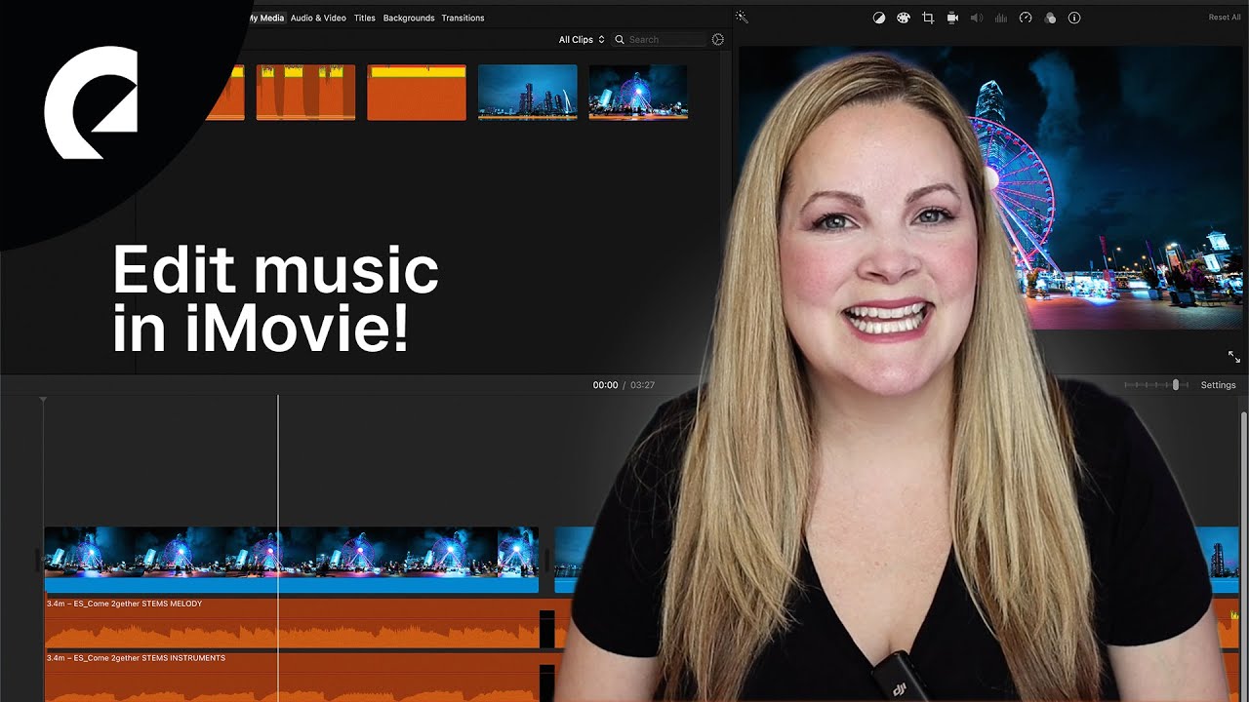Click the magic wand auto-enhance icon
This screenshot has width=1249, height=702.
[x=742, y=18]
